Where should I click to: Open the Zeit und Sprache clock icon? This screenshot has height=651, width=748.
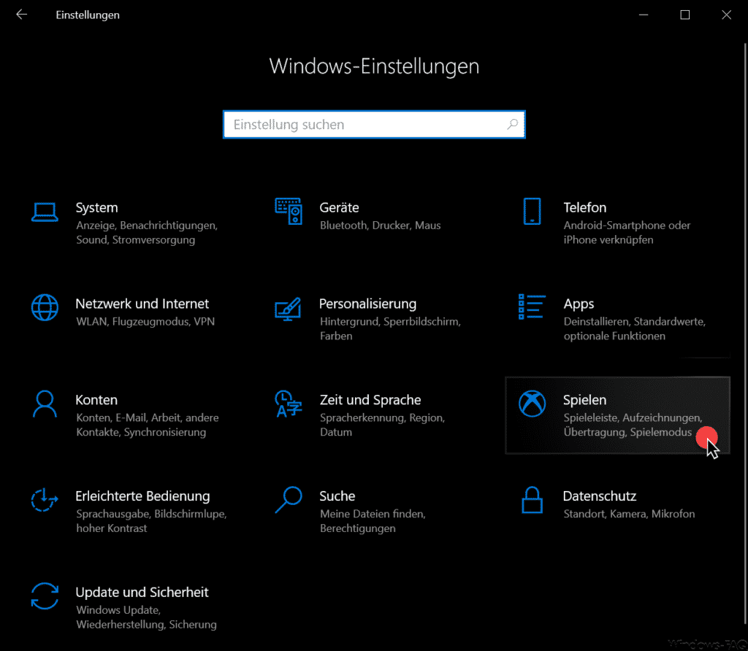click(x=288, y=404)
